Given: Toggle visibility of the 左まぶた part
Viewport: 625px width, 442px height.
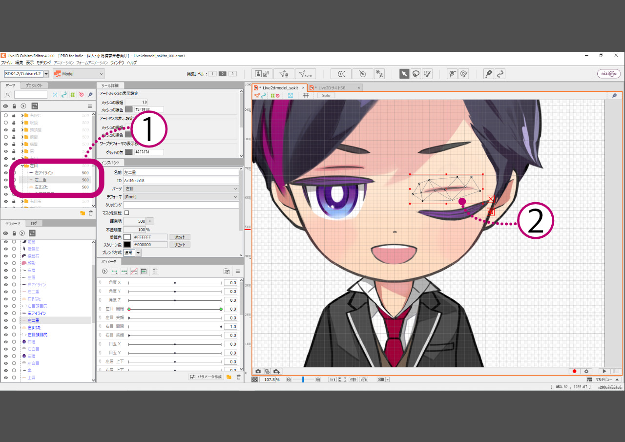Looking at the screenshot, I should tap(6, 187).
